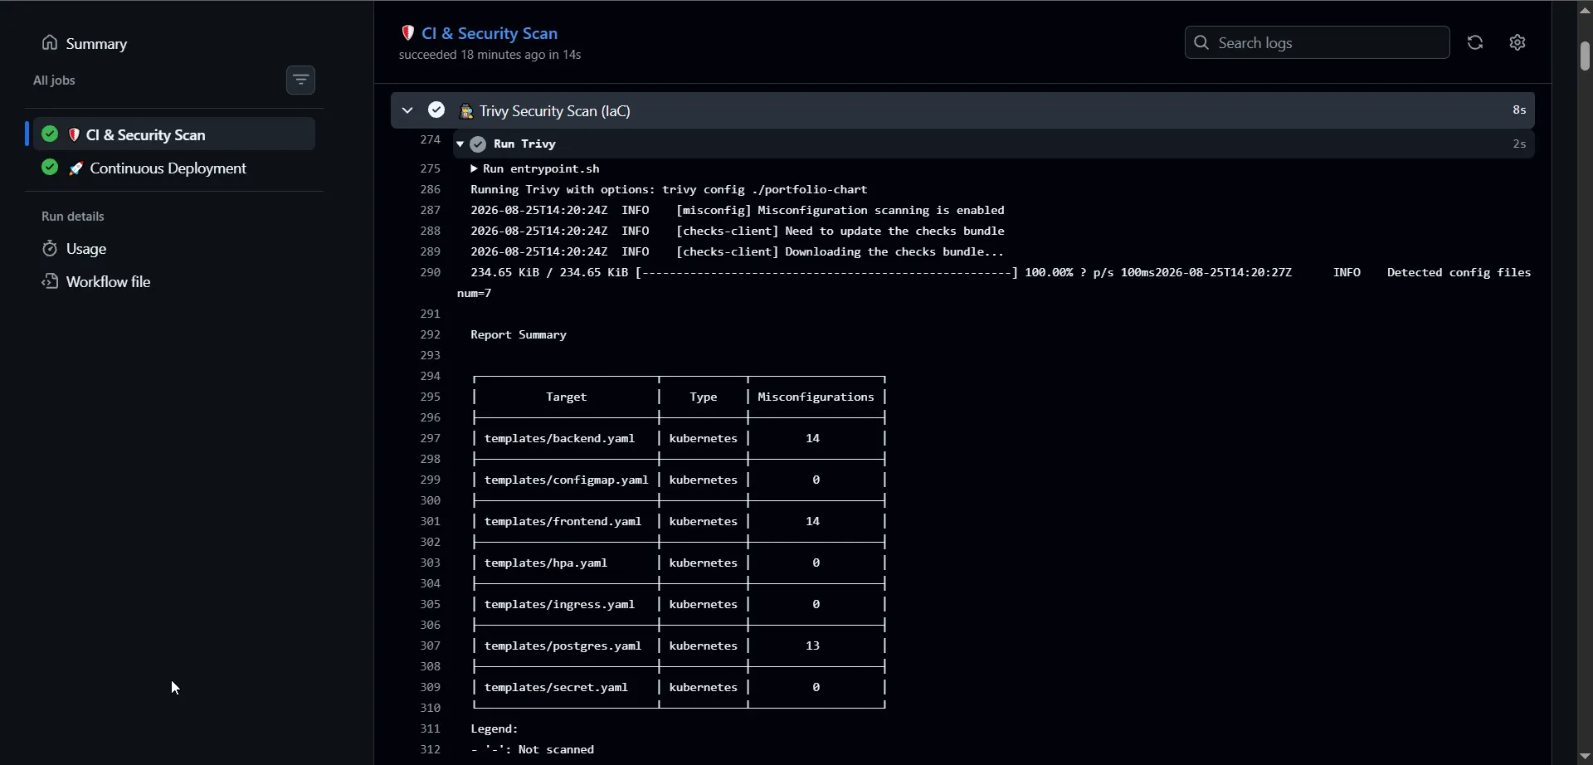Click log line number 297

coord(430,438)
